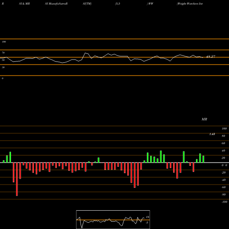
Task: Click the RSI line peak near 70
Action: (86, 53)
